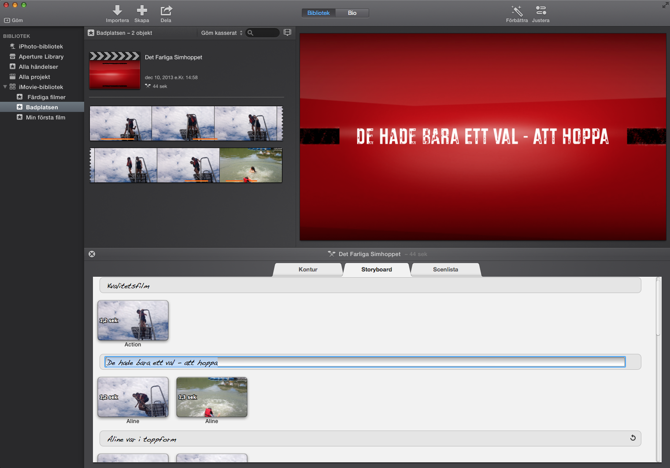Click the trailer scissors icon beside project title
The image size is (670, 468).
point(332,254)
